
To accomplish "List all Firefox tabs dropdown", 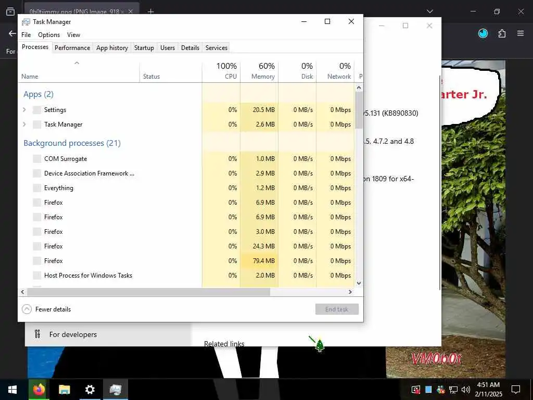I will click(430, 11).
